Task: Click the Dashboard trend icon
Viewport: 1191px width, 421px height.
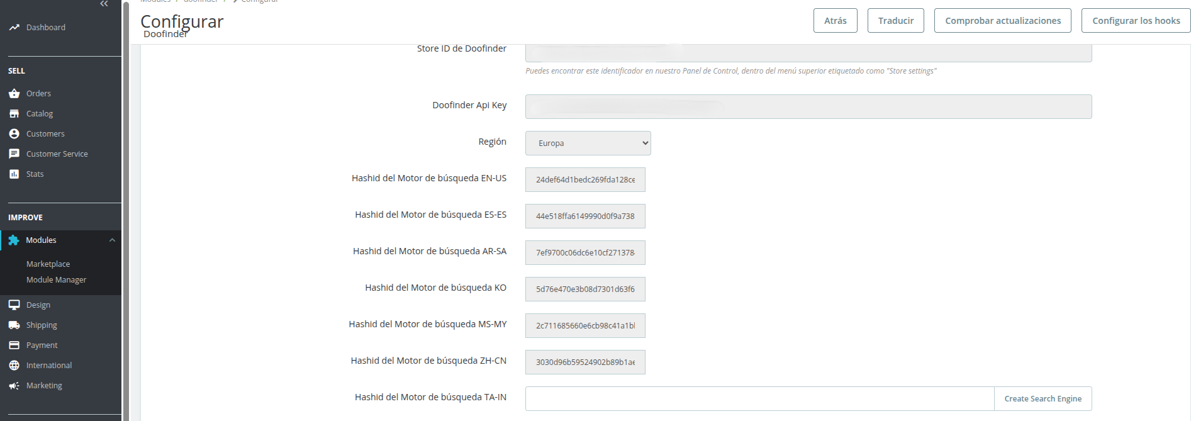Action: 14,28
